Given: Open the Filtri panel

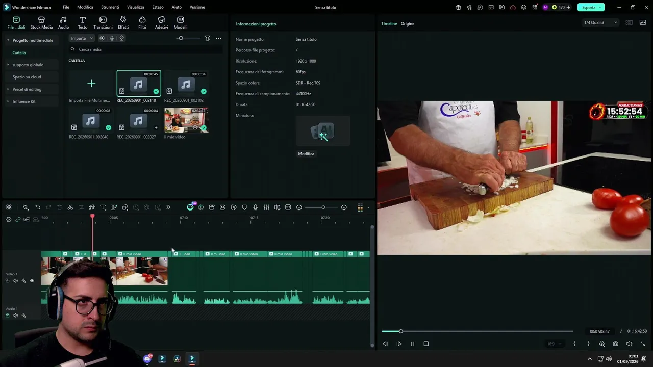Looking at the screenshot, I should pos(142,22).
